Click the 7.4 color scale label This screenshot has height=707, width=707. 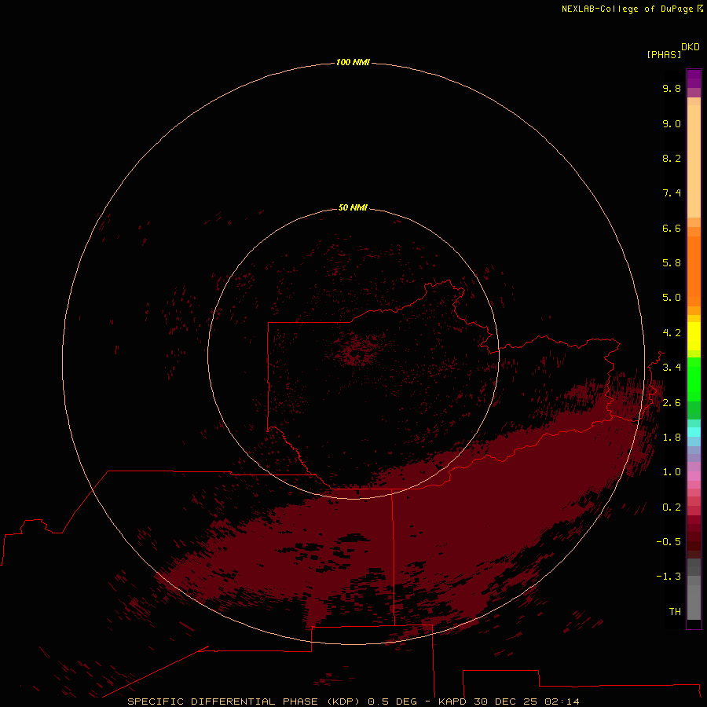pos(672,193)
